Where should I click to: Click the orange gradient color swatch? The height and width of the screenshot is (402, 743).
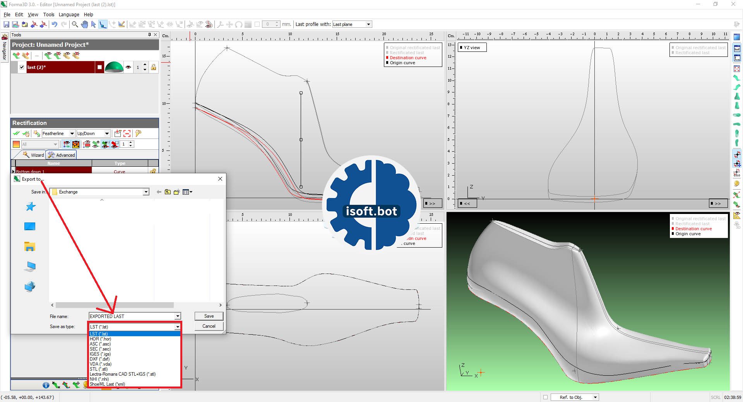(16, 144)
